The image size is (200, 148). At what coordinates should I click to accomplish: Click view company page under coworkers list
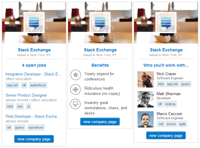coord(166,135)
